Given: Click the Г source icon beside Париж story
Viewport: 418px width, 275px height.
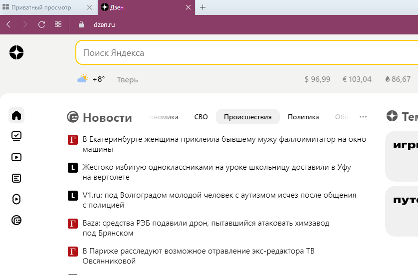Looking at the screenshot, I should [73, 252].
